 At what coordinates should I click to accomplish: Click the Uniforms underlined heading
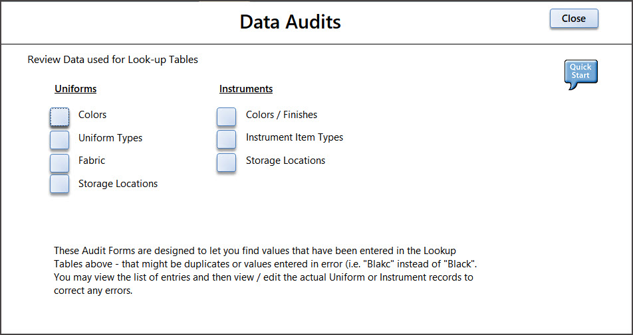pyautogui.click(x=76, y=89)
